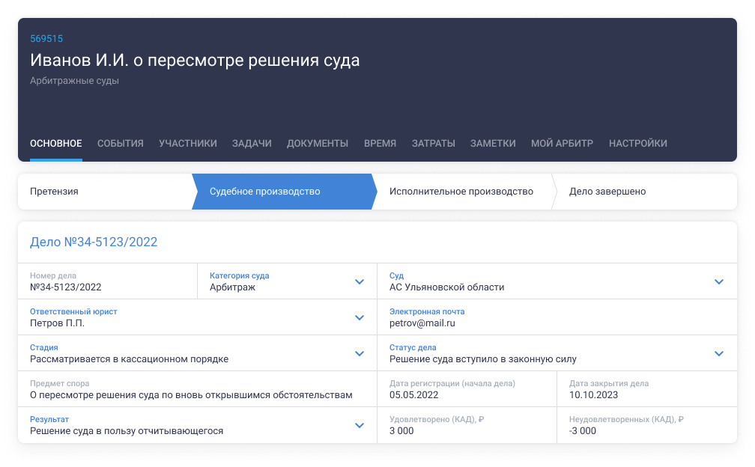The height and width of the screenshot is (467, 755).
Task: Select the Дело завершено stage
Action: click(645, 192)
